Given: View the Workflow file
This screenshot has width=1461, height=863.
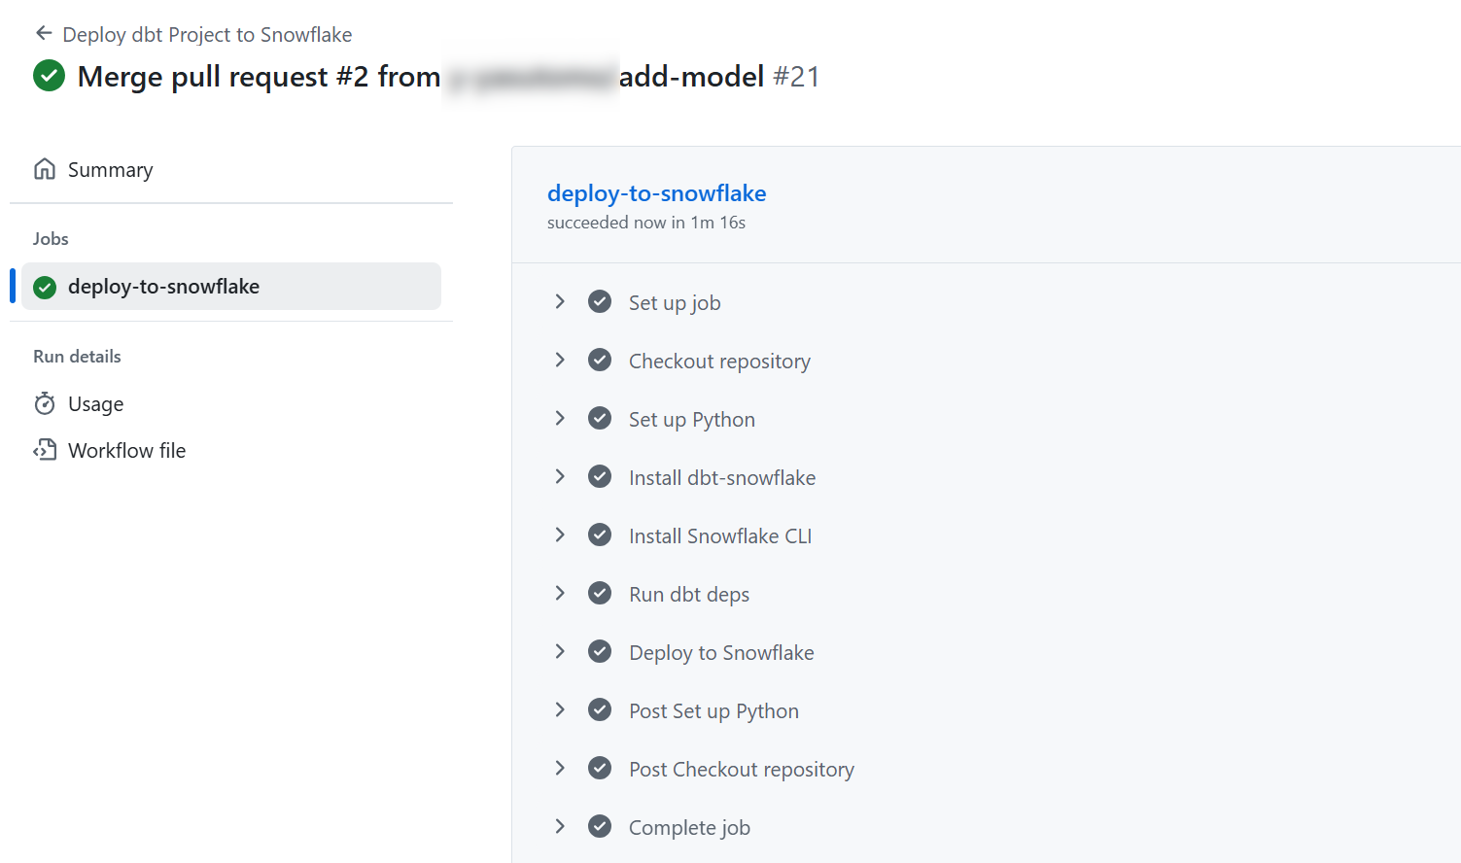Looking at the screenshot, I should click(126, 451).
